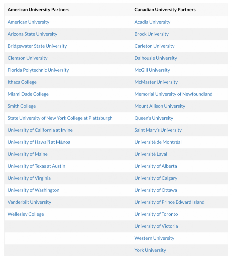
Task: Click the Arizona State University link
Action: (x=32, y=34)
